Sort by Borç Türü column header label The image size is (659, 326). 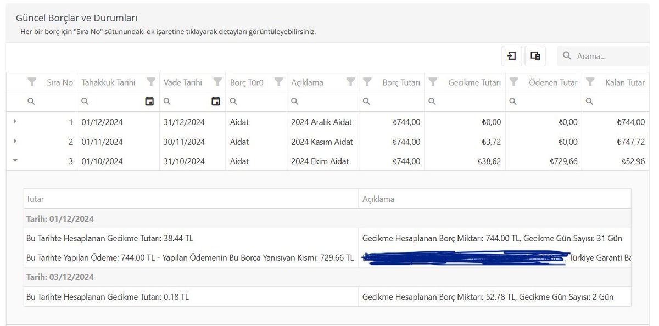point(247,82)
